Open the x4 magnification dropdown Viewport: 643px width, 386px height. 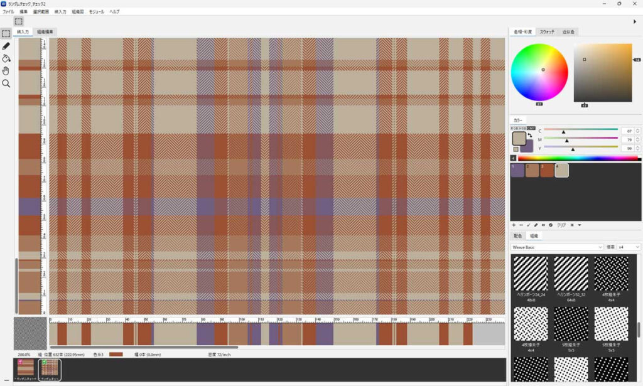click(628, 247)
